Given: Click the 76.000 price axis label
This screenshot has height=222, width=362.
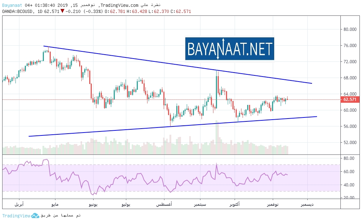Looking at the screenshot, I should [350, 46].
